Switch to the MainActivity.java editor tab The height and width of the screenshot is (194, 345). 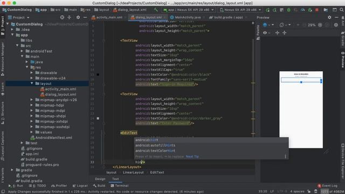coord(188,17)
